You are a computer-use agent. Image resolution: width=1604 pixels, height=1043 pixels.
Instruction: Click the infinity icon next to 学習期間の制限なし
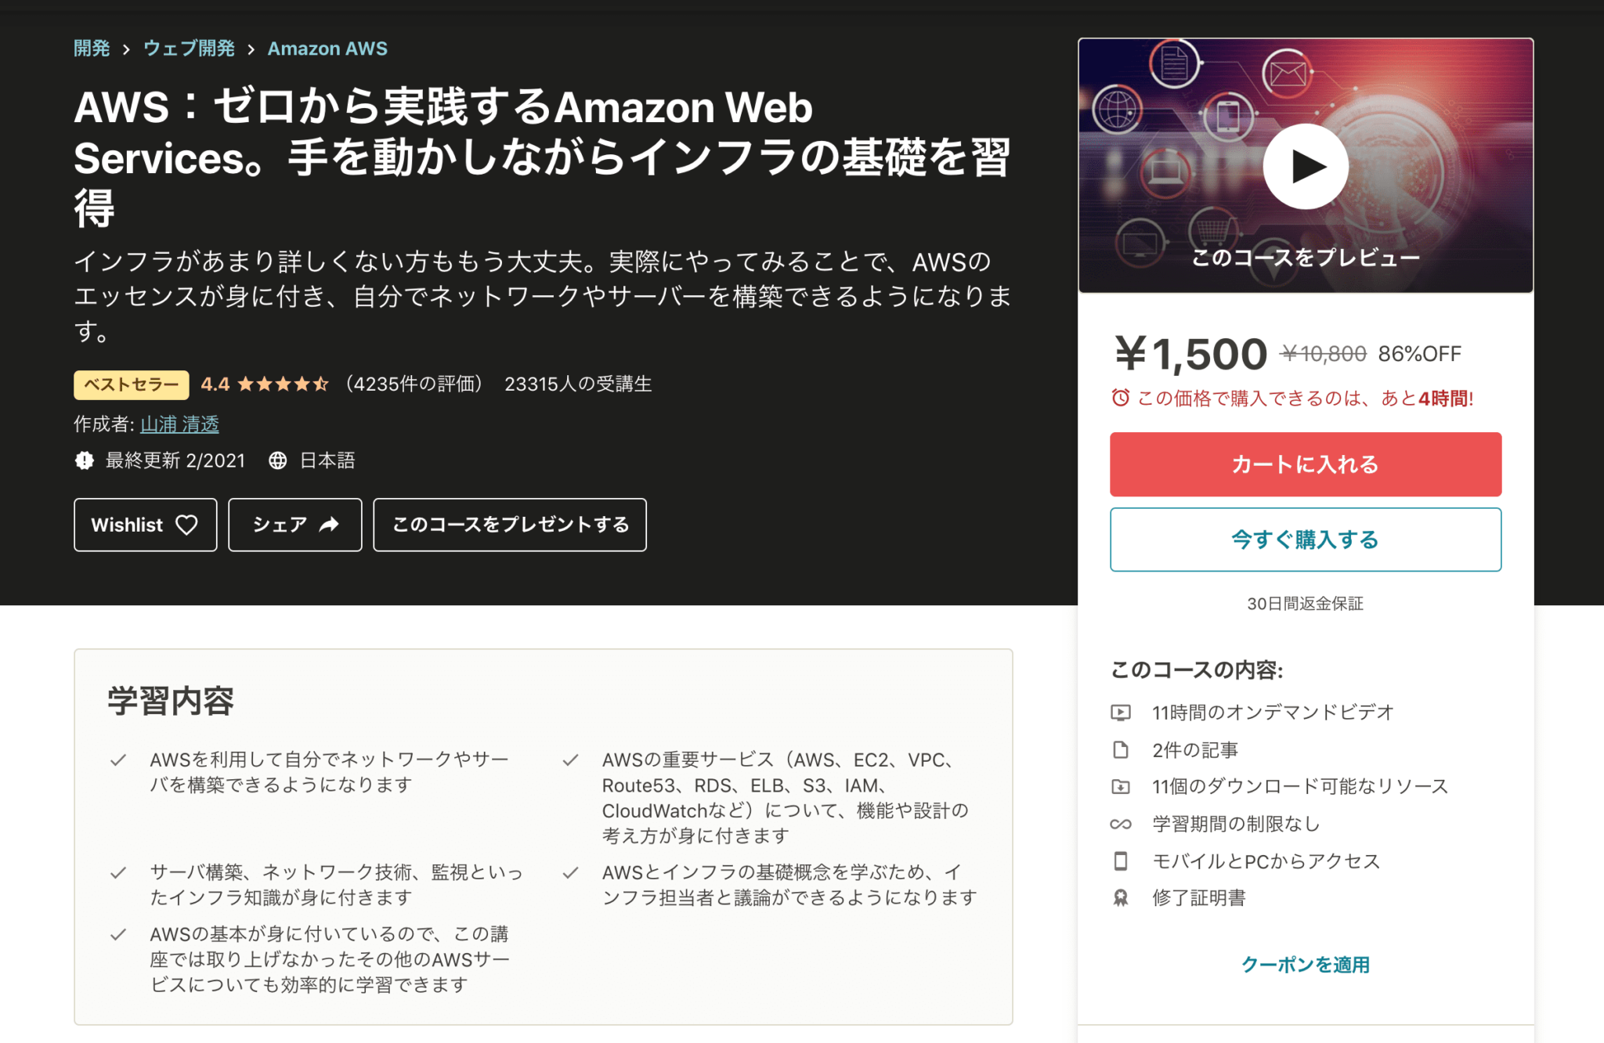coord(1122,824)
